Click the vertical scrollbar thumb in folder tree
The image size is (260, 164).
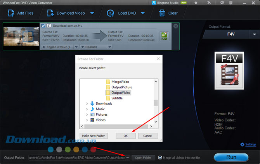156,102
